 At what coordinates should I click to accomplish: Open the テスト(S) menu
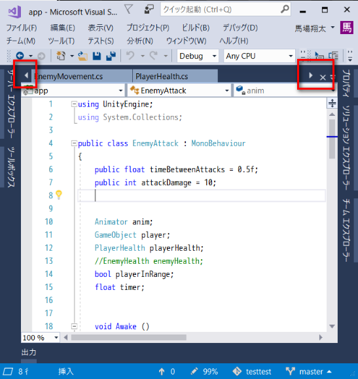tap(101, 41)
